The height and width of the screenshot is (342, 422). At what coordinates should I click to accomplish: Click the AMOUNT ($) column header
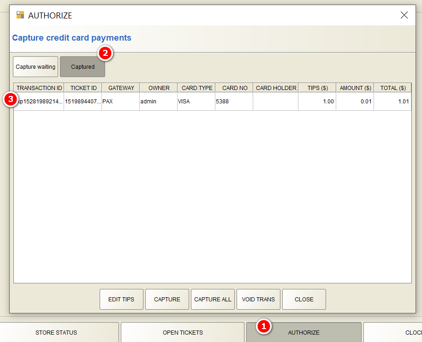355,88
